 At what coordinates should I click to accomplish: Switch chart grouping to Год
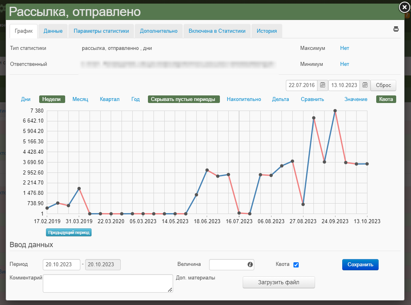[136, 99]
